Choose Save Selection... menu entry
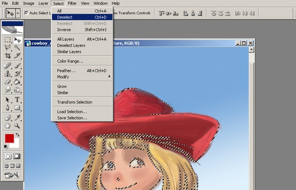Screen dimensions: 296x190 (82, 118)
